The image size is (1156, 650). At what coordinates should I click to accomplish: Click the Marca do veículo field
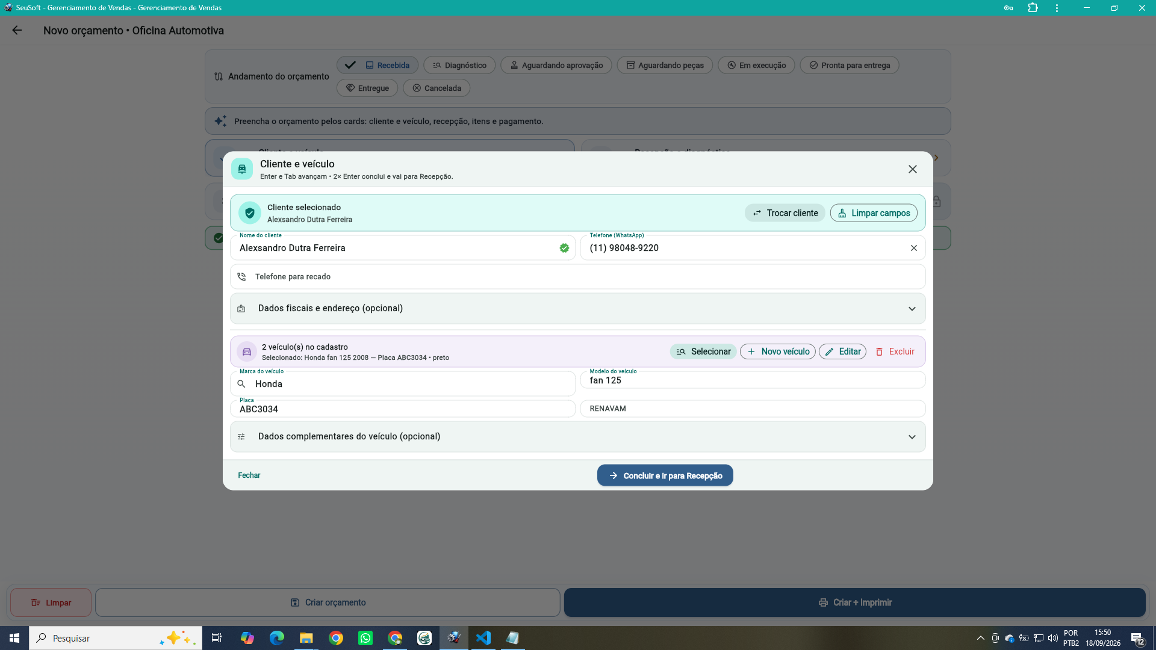[x=402, y=384]
